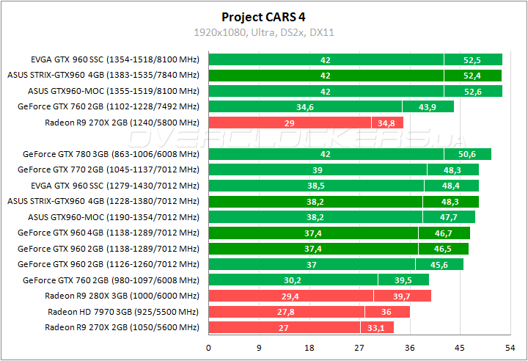Click the 27 tick on the horizontal axis
The width and height of the screenshot is (528, 361).
click(x=359, y=348)
